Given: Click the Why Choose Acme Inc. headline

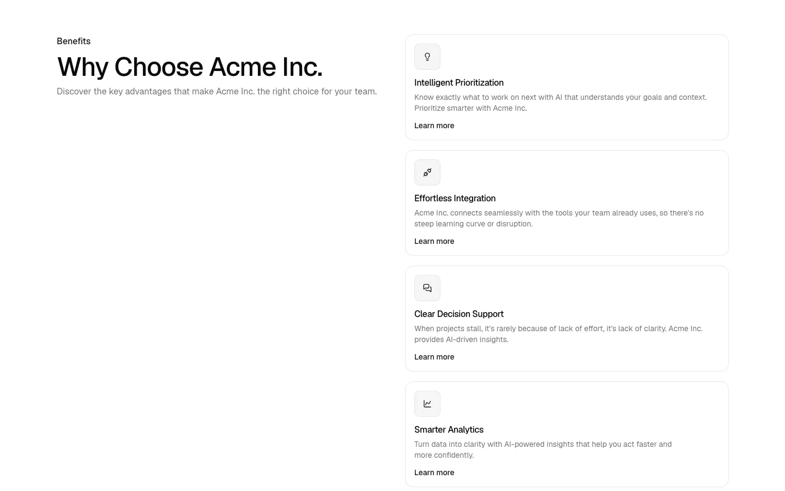Looking at the screenshot, I should [190, 67].
